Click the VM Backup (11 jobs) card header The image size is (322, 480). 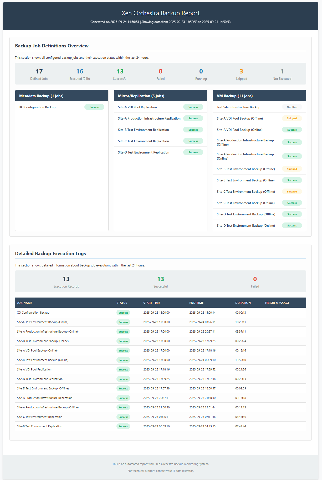tap(259, 96)
